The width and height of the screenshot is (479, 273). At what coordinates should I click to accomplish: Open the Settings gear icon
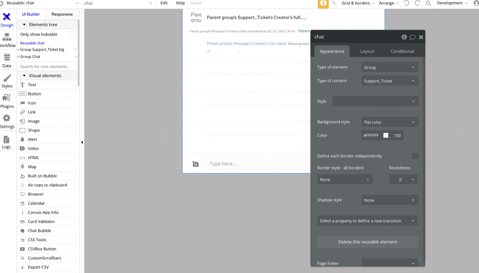click(7, 118)
